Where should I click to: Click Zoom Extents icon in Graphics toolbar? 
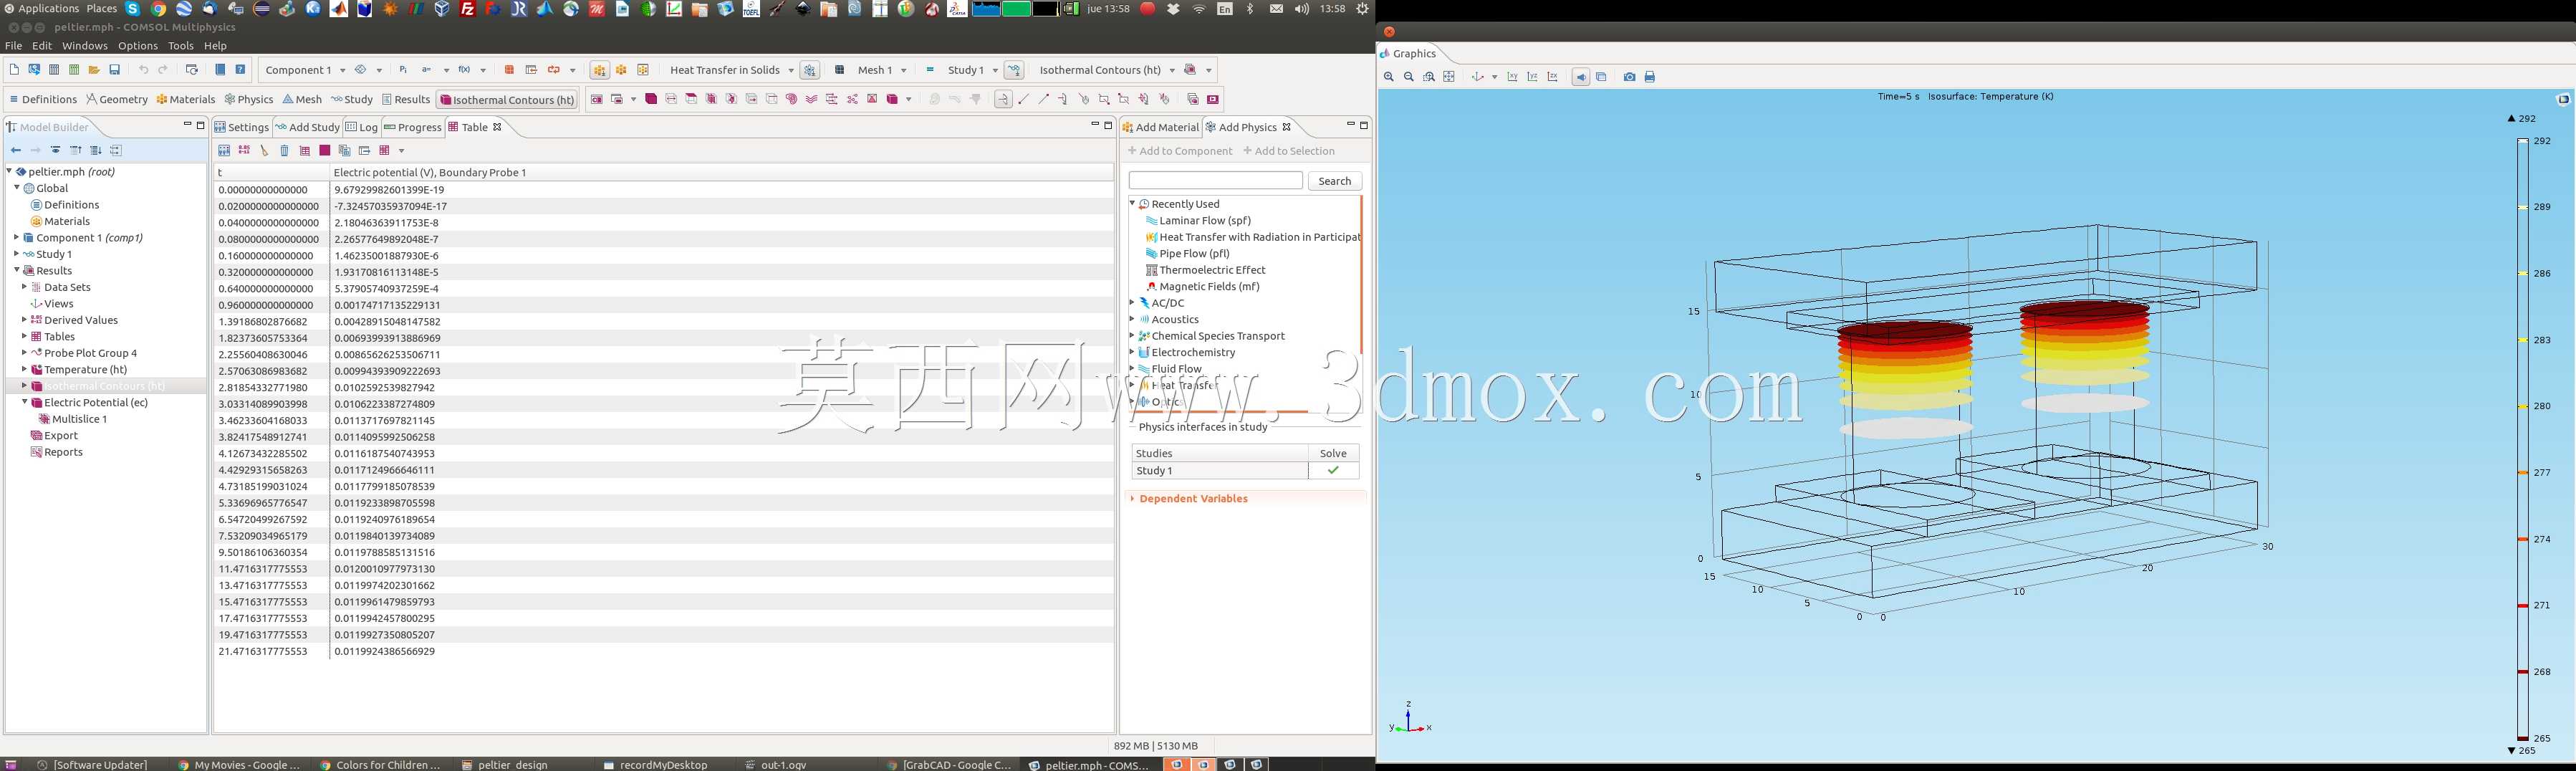(1449, 77)
